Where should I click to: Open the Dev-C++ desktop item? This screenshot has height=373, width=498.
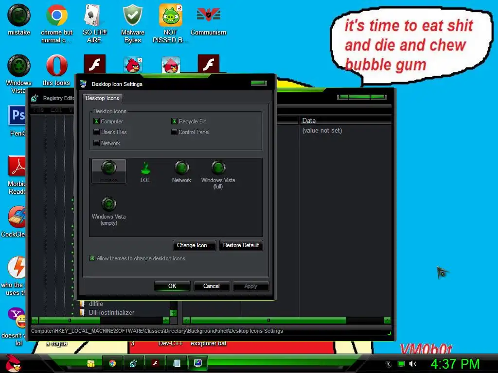(x=171, y=343)
